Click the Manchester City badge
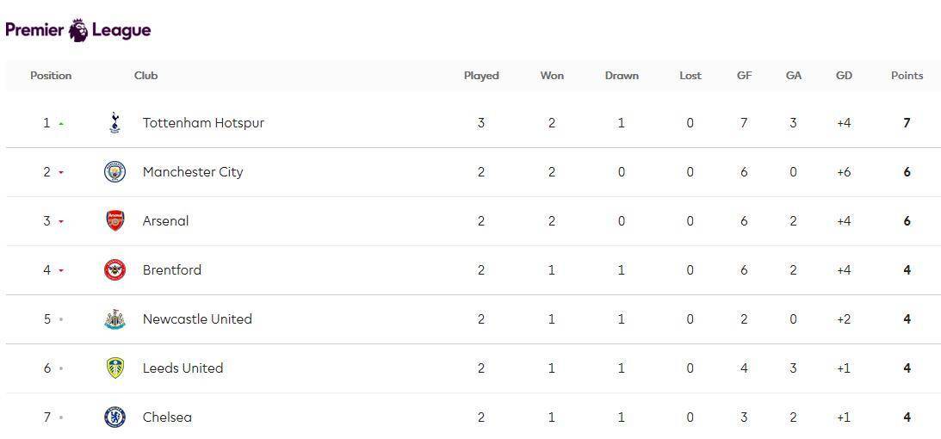The height and width of the screenshot is (439, 941). pos(115,172)
